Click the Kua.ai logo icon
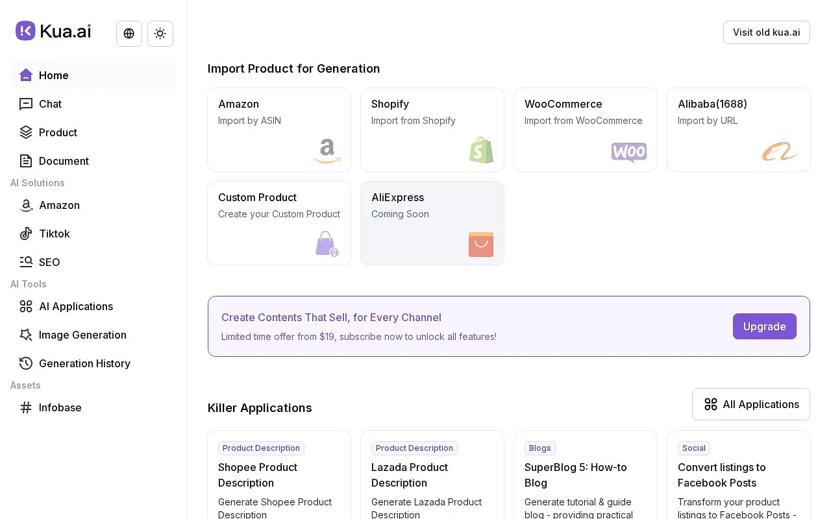Image resolution: width=831 pixels, height=519 pixels. (x=25, y=31)
